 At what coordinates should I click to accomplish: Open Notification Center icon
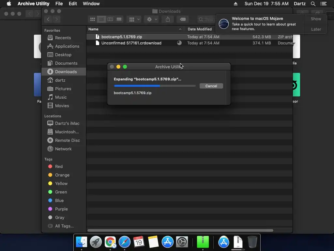324,4
